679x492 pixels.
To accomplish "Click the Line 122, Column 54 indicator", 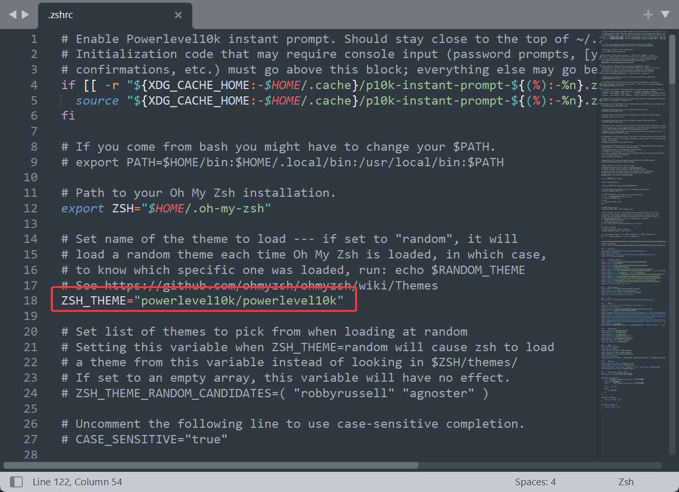I will pos(77,482).
